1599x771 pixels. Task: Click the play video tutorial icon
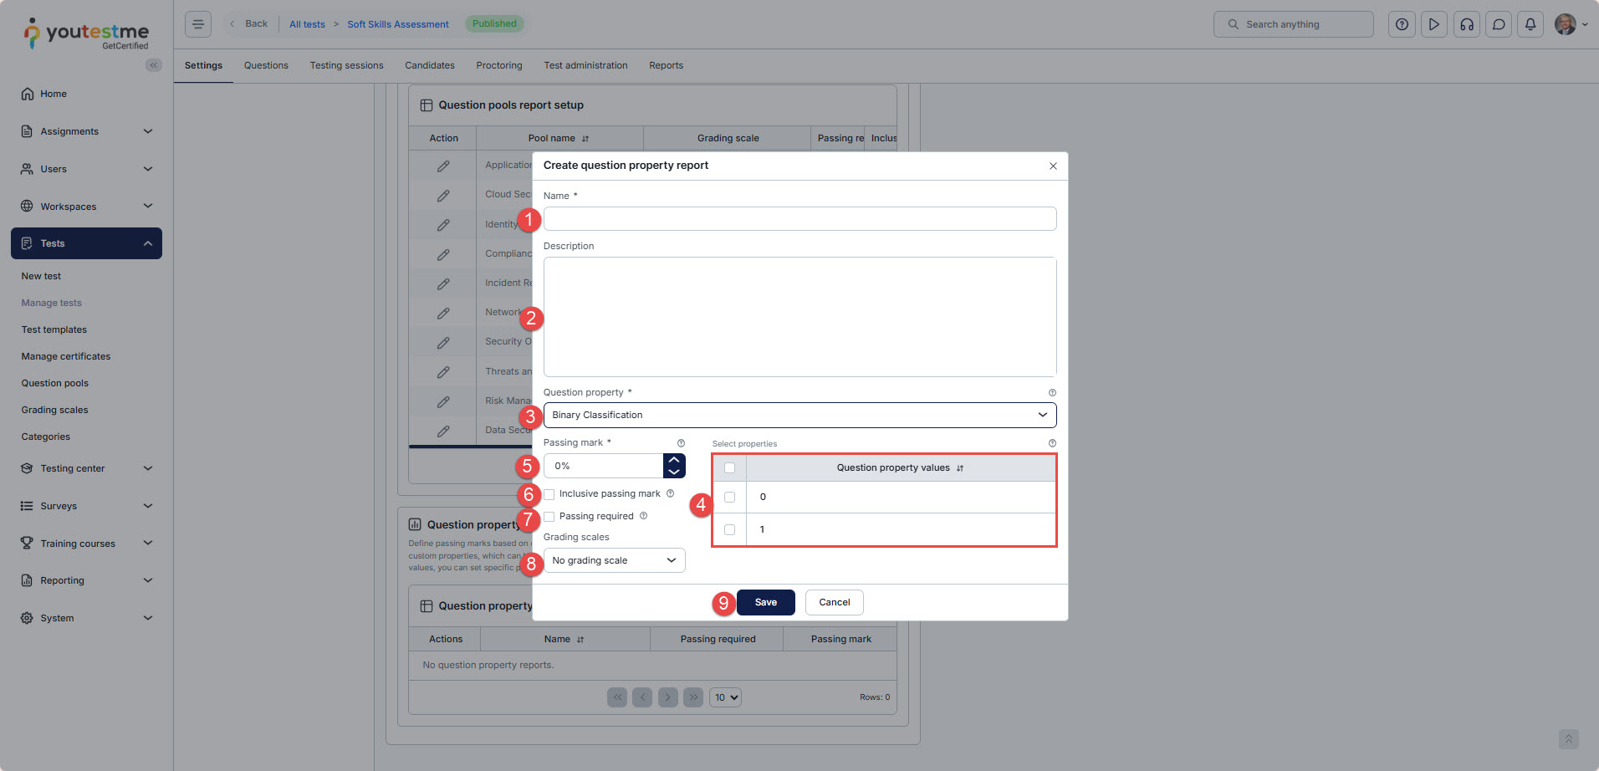(x=1433, y=24)
